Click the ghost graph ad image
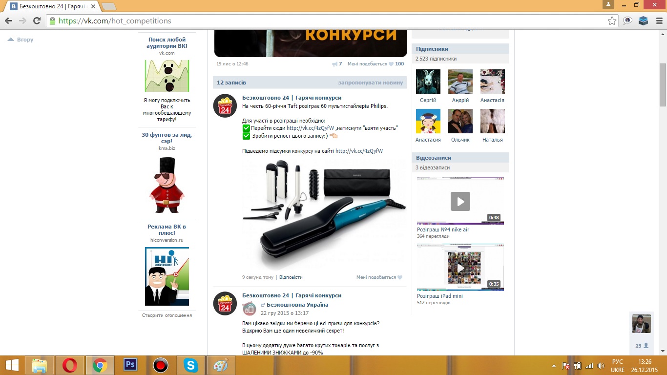The image size is (667, 375). click(167, 76)
